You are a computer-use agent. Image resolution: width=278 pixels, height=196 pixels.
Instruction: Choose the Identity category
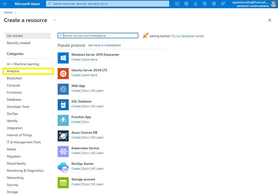12,121
